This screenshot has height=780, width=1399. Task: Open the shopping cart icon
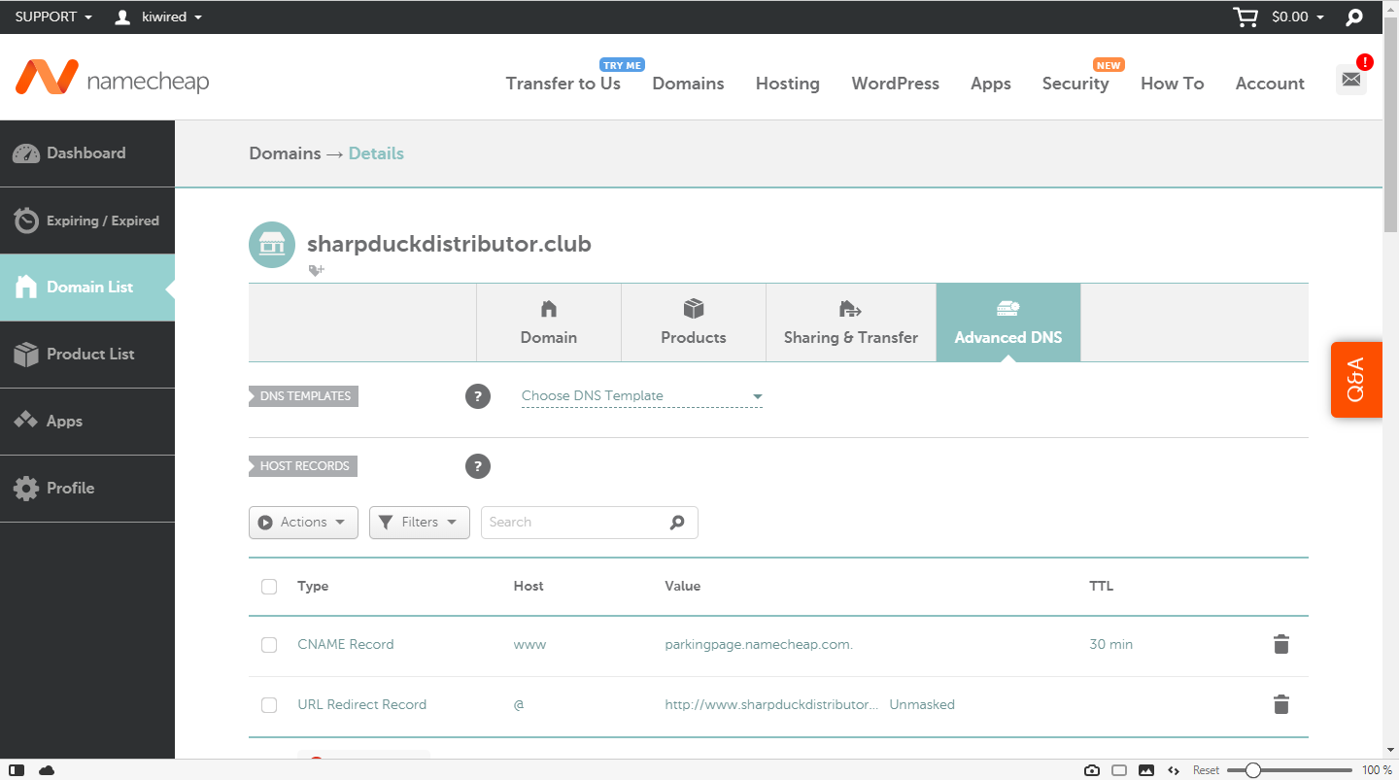pyautogui.click(x=1245, y=17)
